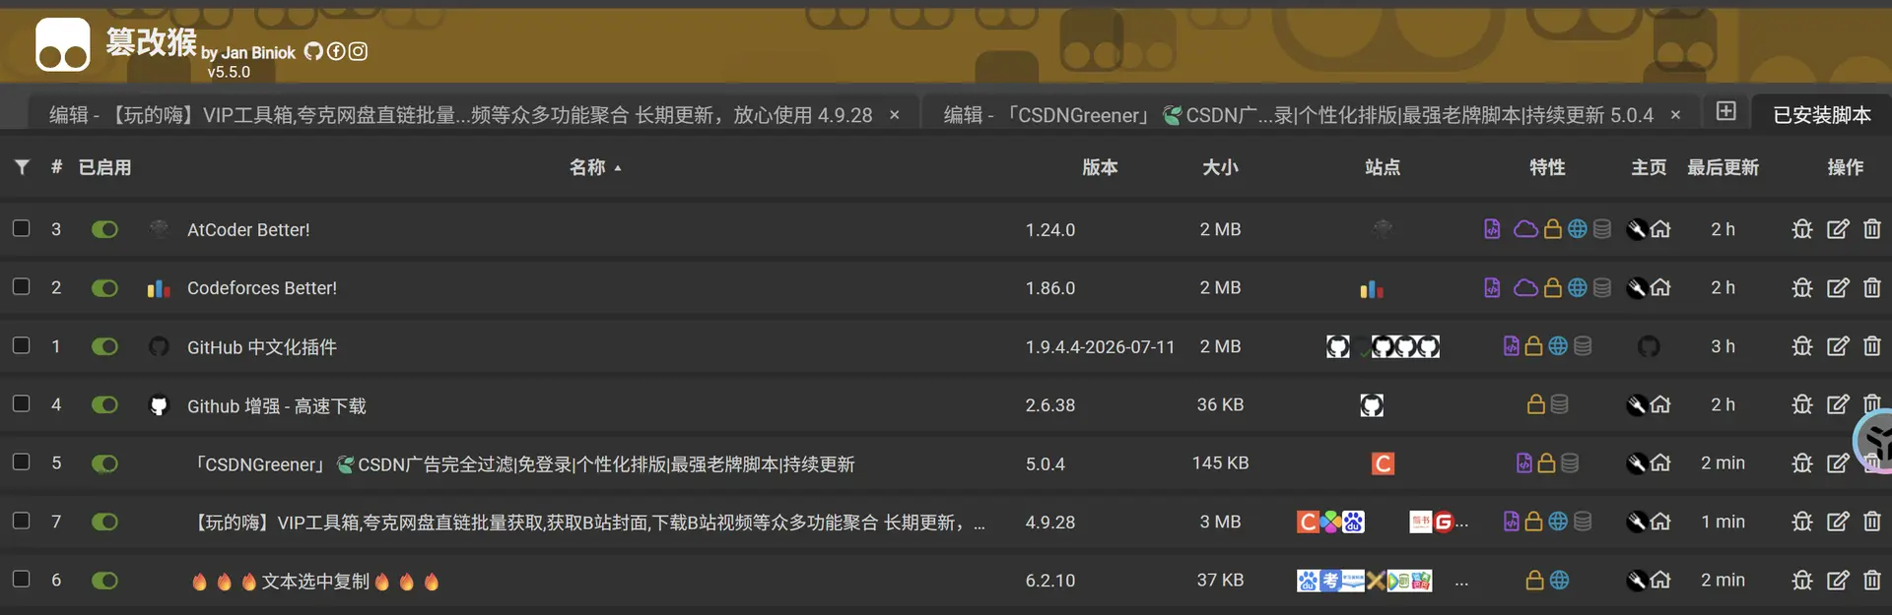Viewport: 1892px width, 615px height.
Task: Open the Codeforces Better! script name
Action: (x=262, y=287)
